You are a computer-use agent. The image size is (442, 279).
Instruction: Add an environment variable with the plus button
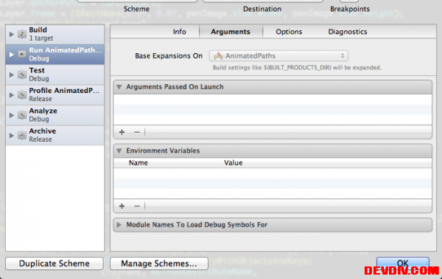[x=122, y=206]
